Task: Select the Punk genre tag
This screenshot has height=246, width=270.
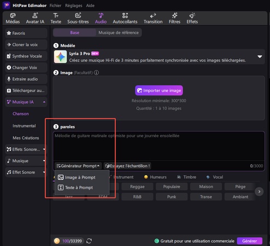Action: pos(172,197)
